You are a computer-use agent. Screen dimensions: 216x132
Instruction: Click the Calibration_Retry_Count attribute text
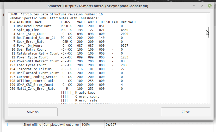[38, 53]
